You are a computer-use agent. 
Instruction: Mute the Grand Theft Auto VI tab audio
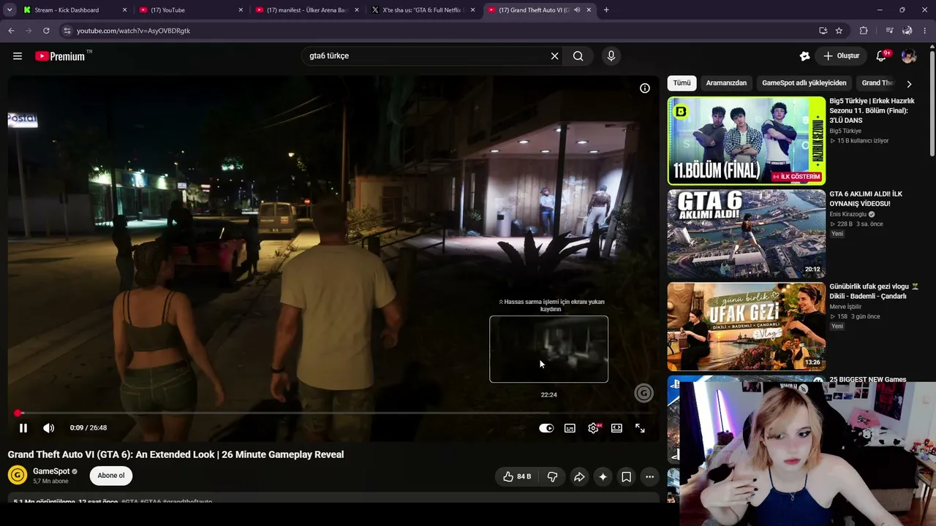[577, 10]
